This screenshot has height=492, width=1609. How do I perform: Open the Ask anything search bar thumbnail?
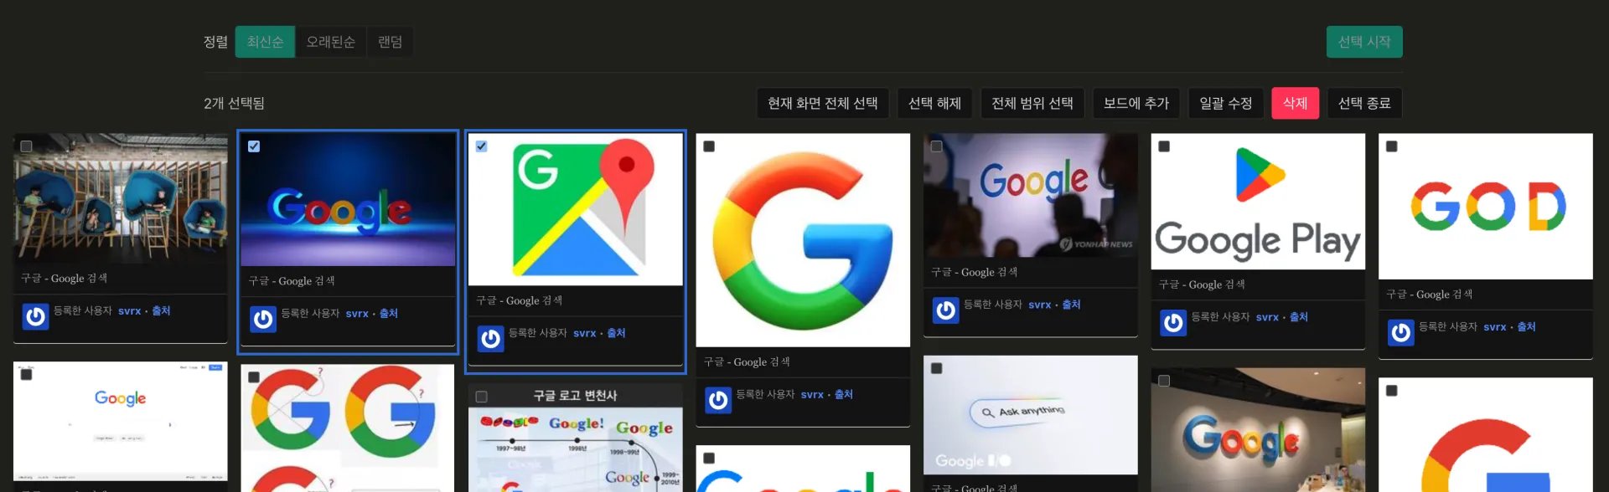(x=1031, y=415)
